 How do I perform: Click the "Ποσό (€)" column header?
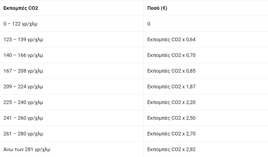click(157, 8)
